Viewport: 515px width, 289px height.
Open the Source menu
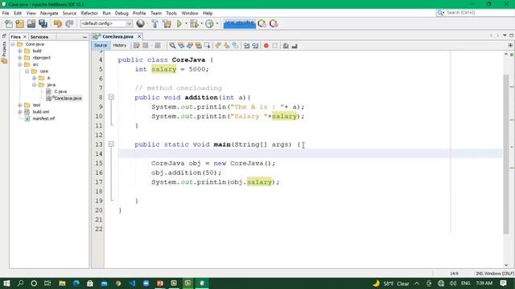[x=69, y=13]
